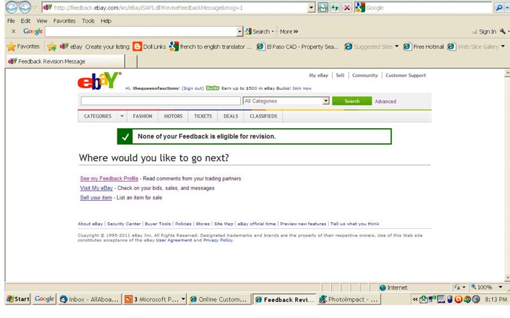Image resolution: width=510 pixels, height=318 pixels.
Task: Click the green eBay Search button
Action: pyautogui.click(x=352, y=101)
